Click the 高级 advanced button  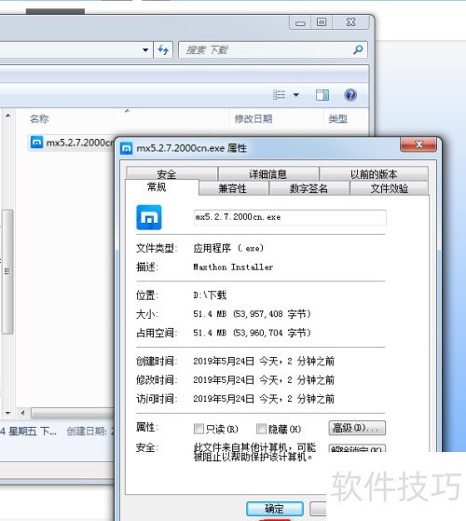pos(357,429)
